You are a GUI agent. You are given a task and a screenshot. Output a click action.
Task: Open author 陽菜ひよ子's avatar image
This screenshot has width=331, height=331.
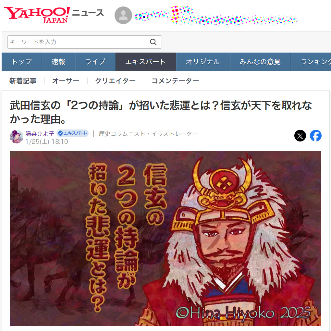pos(17,137)
